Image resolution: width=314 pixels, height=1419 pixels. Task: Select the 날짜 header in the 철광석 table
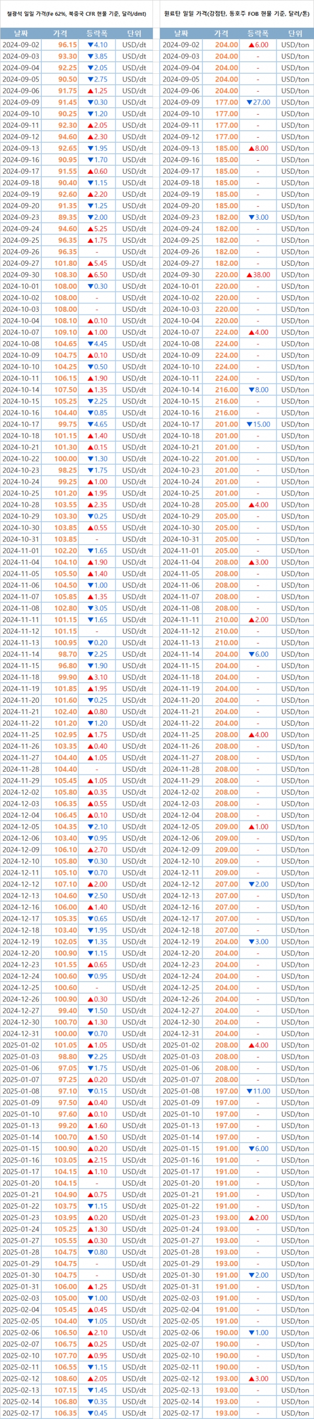[21, 33]
